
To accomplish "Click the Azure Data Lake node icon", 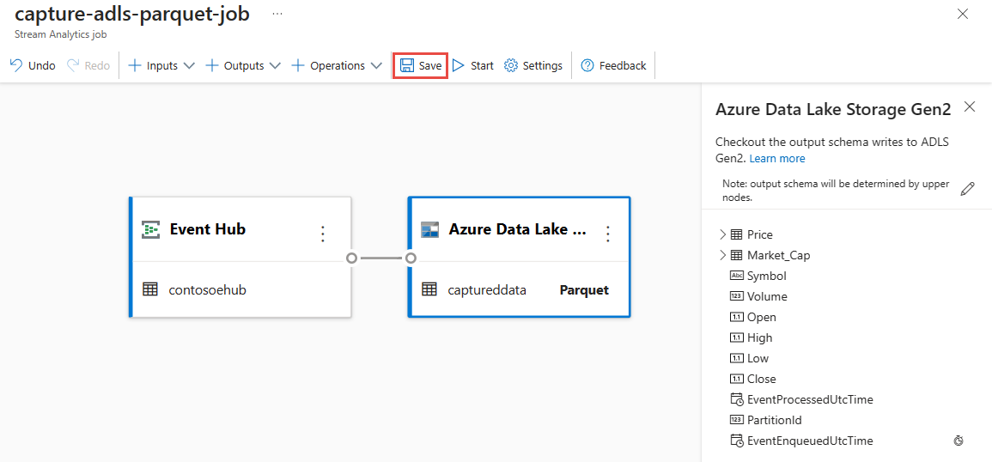I will tap(430, 230).
